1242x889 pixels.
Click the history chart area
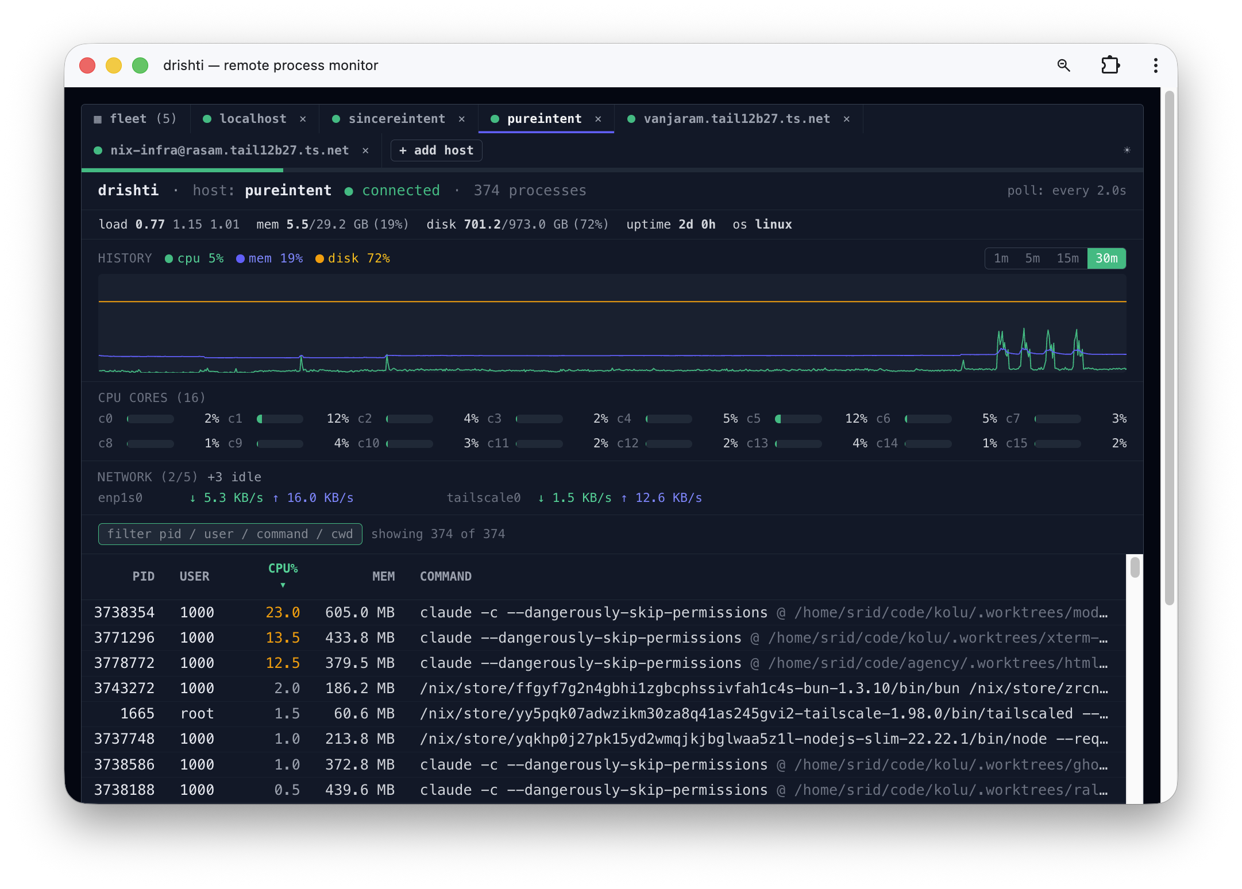coord(612,323)
